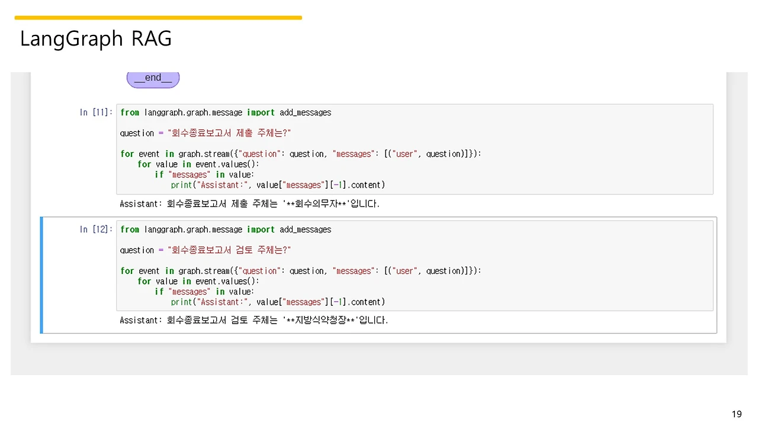Click the In [12] cell prompt
The image size is (758, 426).
pyautogui.click(x=96, y=230)
